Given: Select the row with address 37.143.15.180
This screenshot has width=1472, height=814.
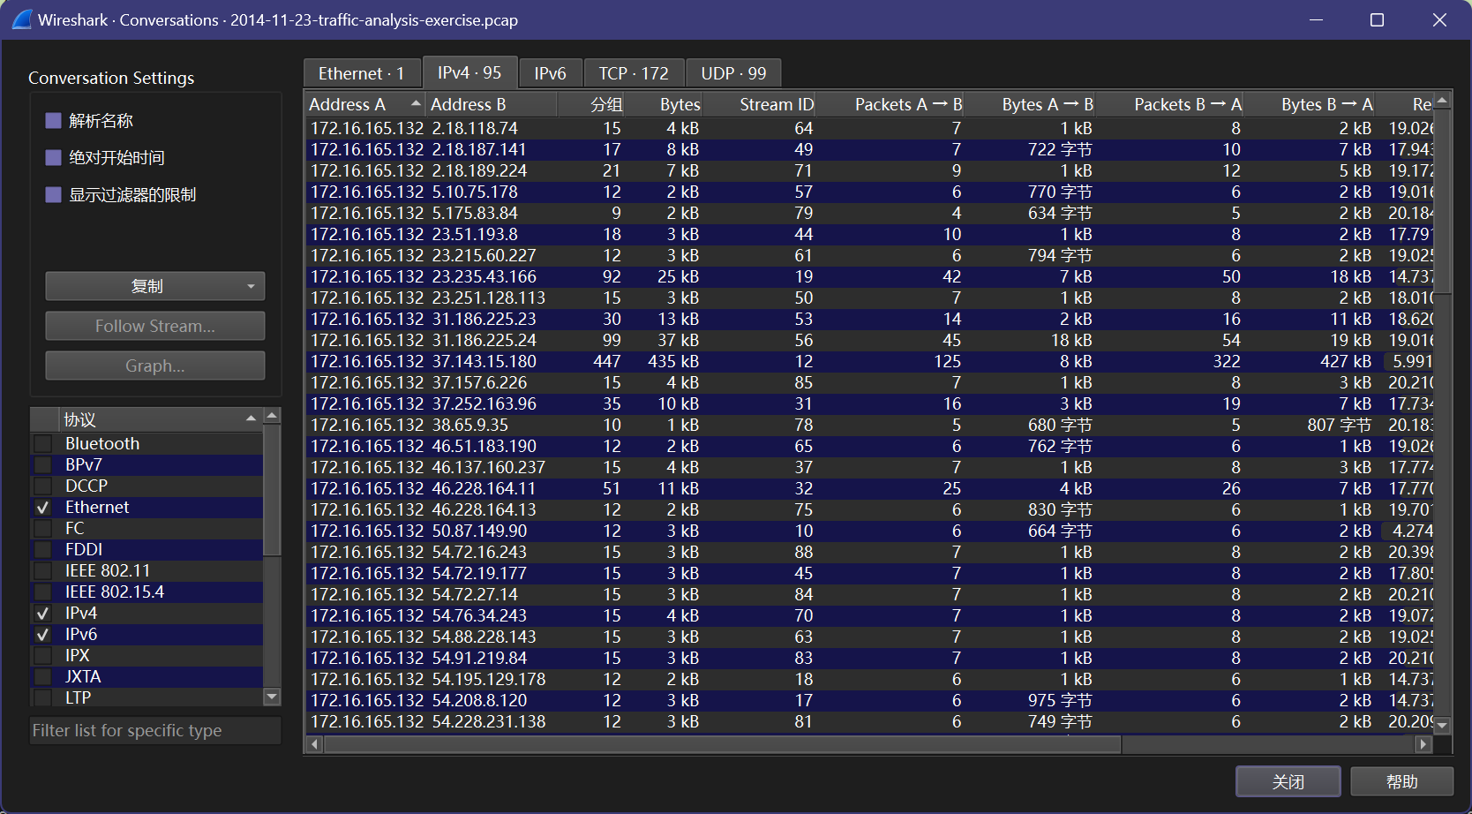Looking at the screenshot, I should (869, 361).
